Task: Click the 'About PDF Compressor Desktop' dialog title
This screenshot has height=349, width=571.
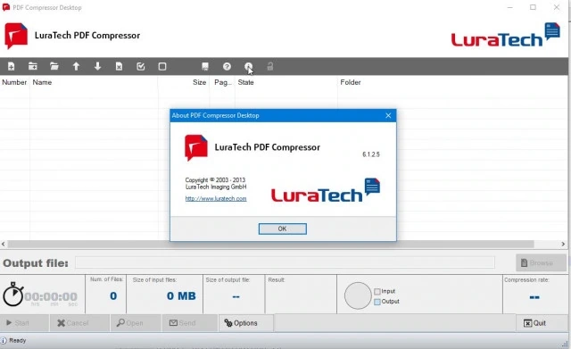Action: click(x=216, y=115)
